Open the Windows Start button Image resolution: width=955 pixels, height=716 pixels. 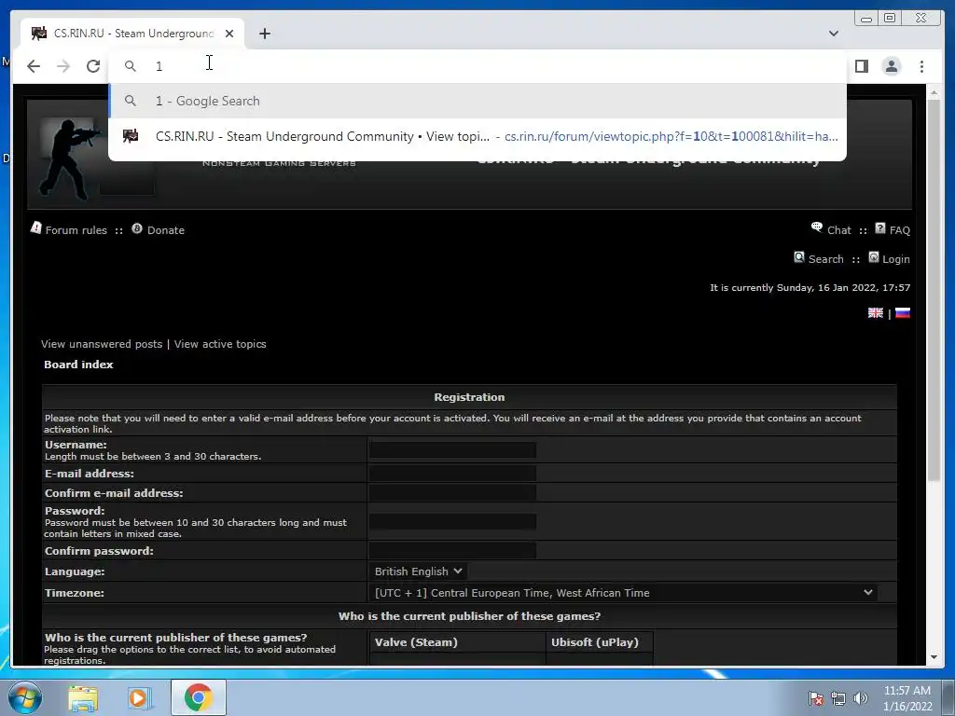point(25,697)
